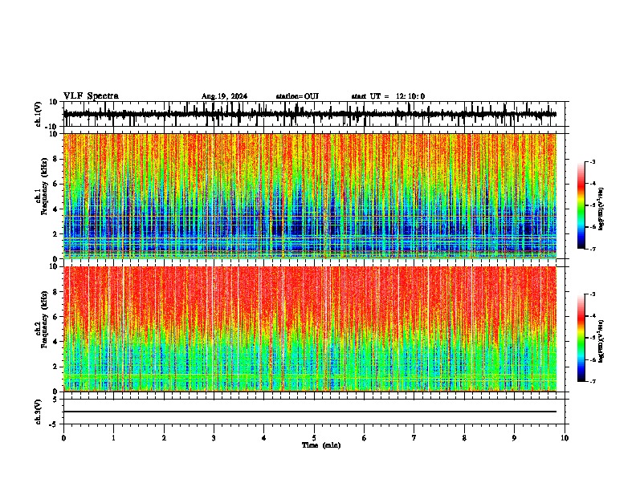
Task: Click the "9" minute label on time axis
Action: 514,438
